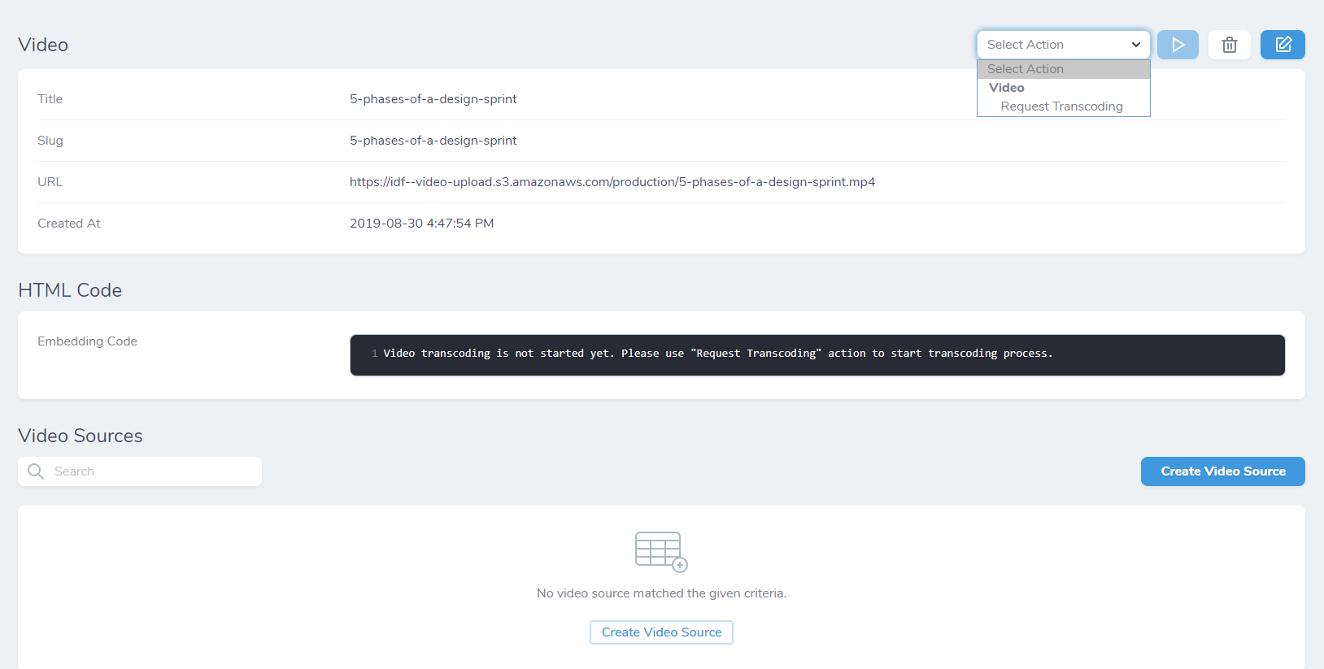Click the embedding code message box
Screen dimensions: 1324x669
[x=817, y=355]
